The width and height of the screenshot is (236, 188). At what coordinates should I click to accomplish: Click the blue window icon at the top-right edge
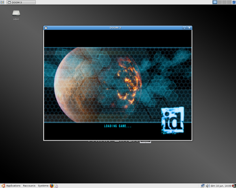point(234,2)
